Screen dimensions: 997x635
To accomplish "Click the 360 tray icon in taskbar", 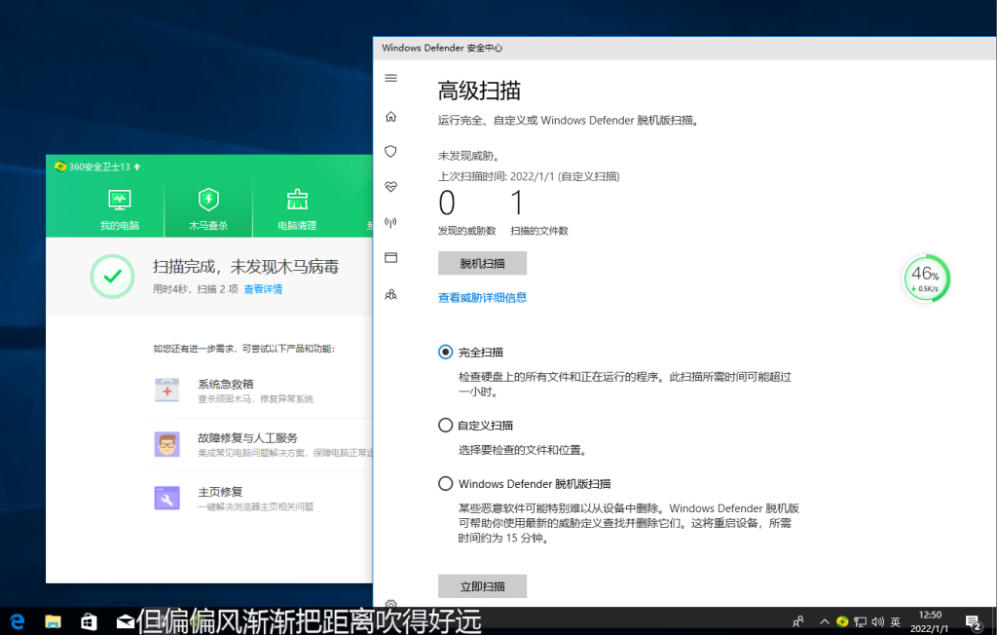I will click(x=842, y=621).
